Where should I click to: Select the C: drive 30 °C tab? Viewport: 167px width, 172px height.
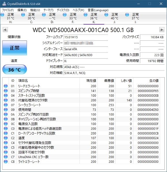(31, 18)
